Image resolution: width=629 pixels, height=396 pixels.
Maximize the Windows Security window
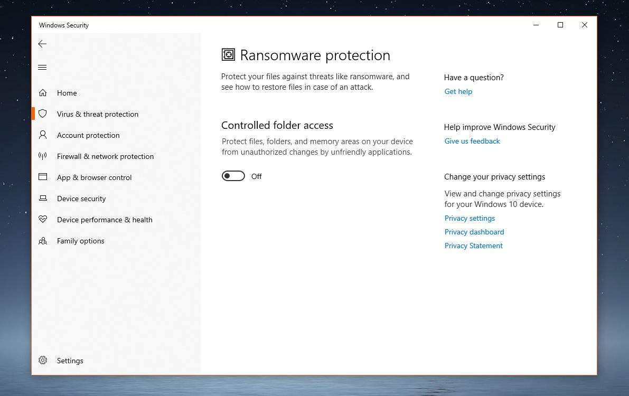coord(560,25)
